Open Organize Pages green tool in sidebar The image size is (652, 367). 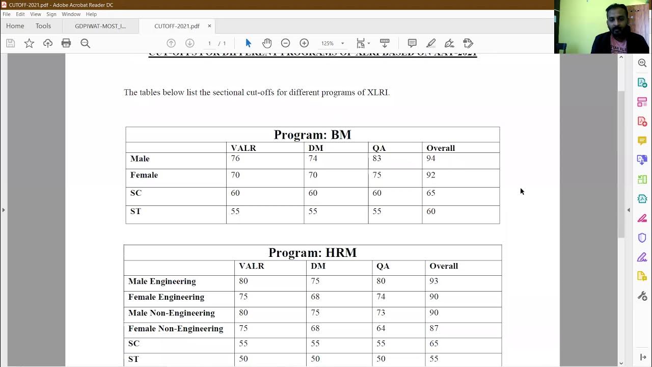tap(642, 179)
